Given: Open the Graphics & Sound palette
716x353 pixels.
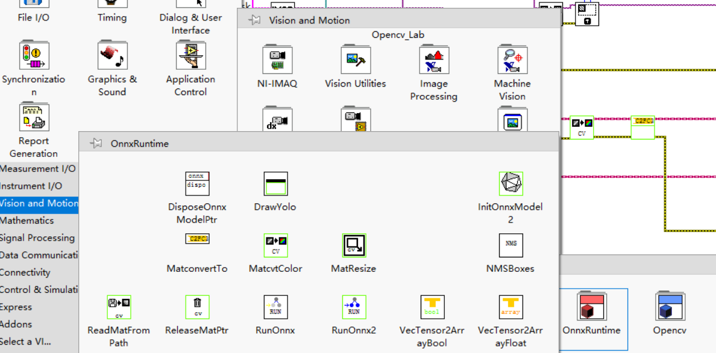Looking at the screenshot, I should (112, 56).
